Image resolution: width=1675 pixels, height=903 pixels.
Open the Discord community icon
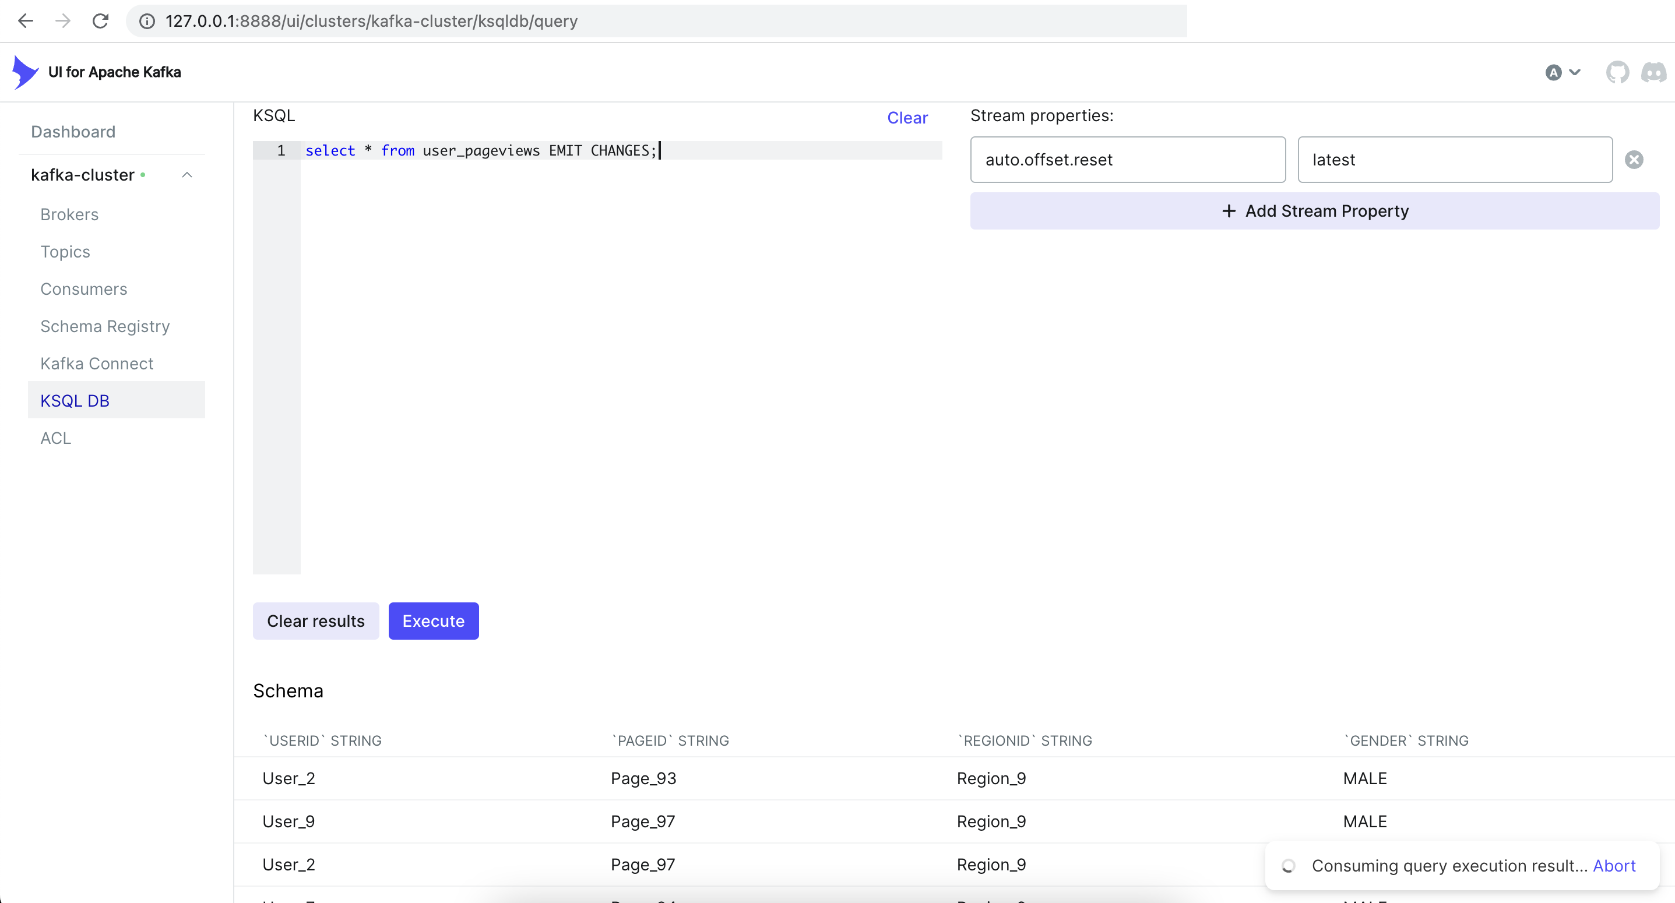click(x=1653, y=72)
